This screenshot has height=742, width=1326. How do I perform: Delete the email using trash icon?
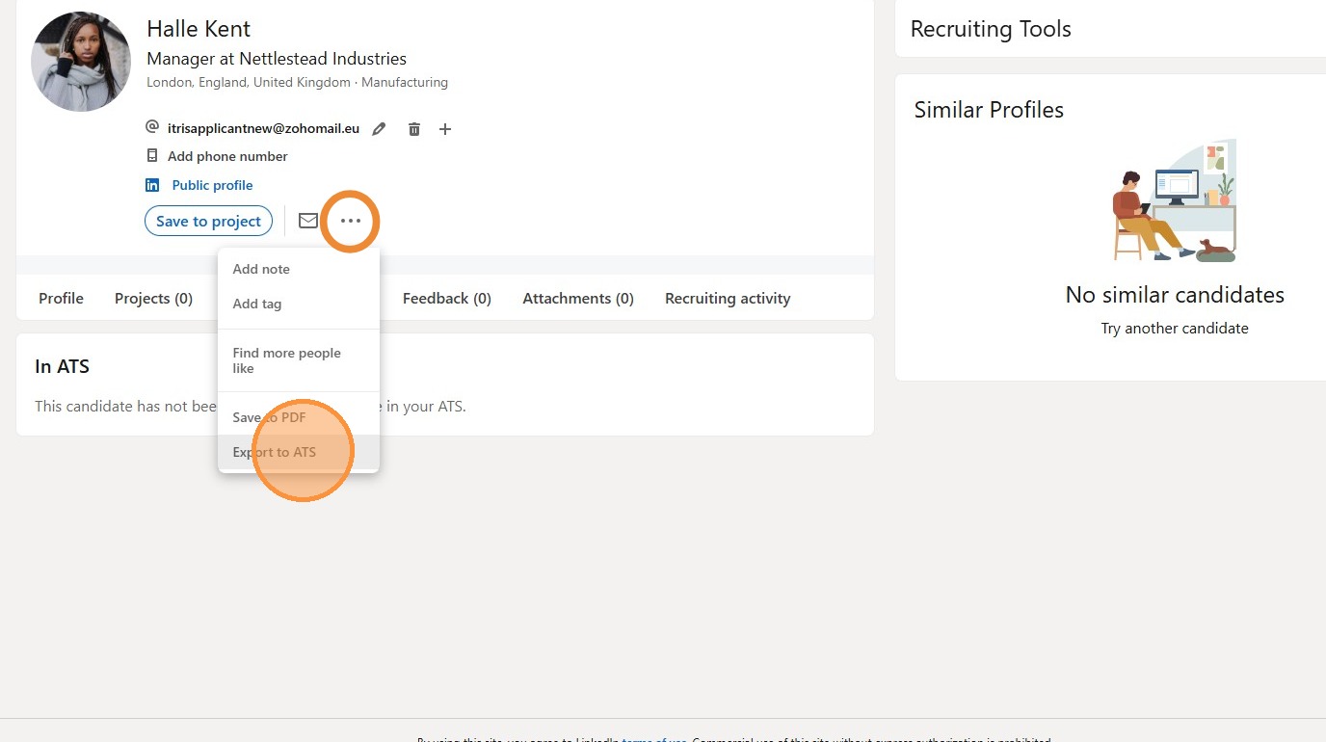[414, 129]
